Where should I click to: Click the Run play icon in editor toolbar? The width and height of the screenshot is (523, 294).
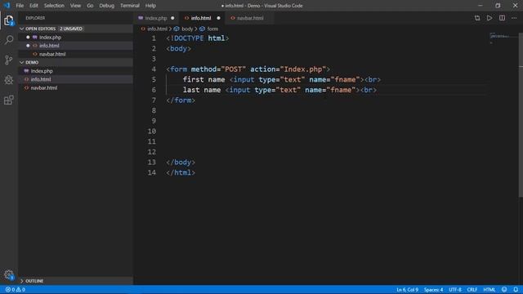pos(489,18)
